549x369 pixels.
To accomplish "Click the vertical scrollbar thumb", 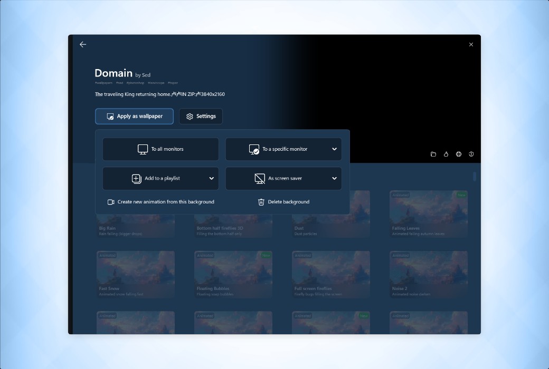I will [475, 177].
